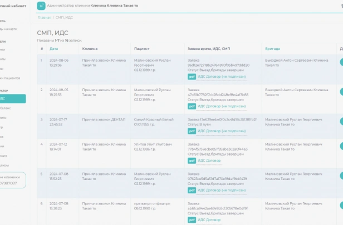Click round teal action button in row 3
The width and height of the screenshot is (343, 225).
341,121
